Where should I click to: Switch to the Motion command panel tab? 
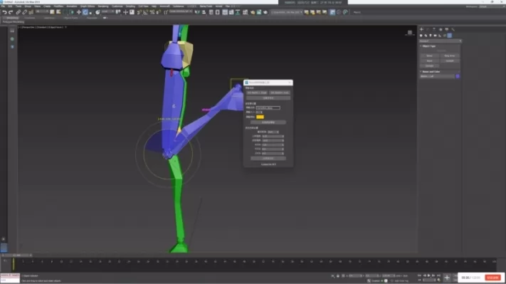440,29
